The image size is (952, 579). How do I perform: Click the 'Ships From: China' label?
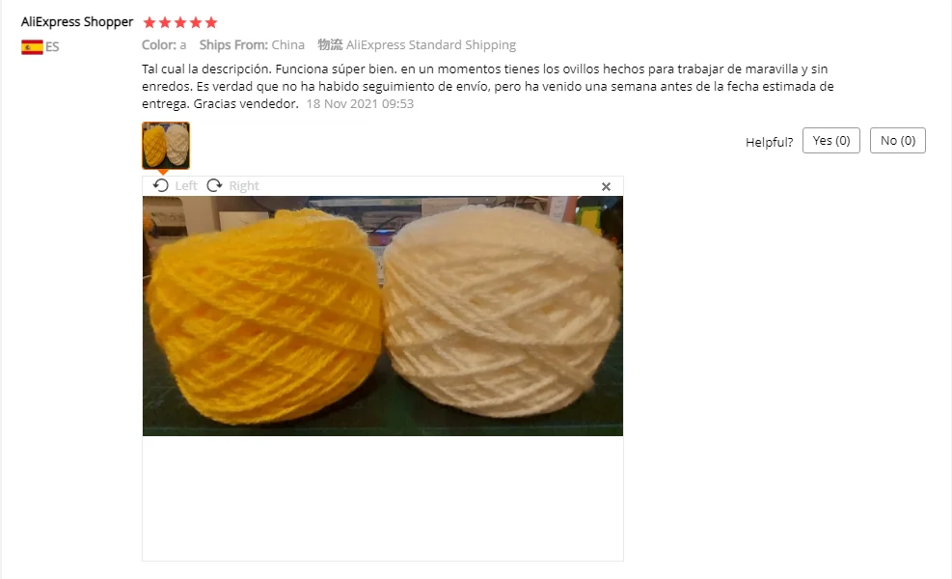click(252, 45)
